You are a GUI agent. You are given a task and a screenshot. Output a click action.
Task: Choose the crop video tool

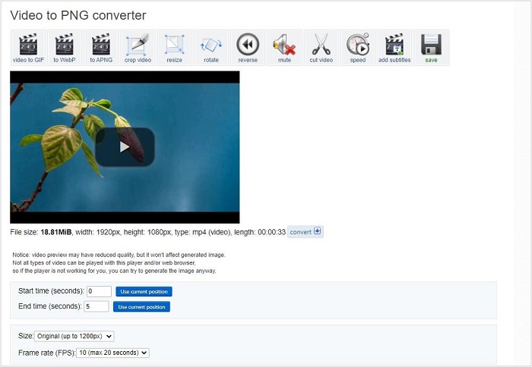tap(138, 48)
